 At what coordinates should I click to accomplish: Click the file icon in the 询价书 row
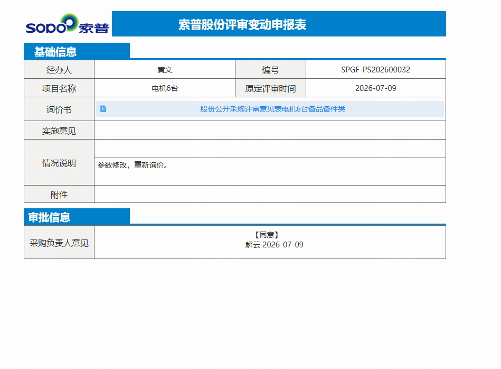pos(103,109)
